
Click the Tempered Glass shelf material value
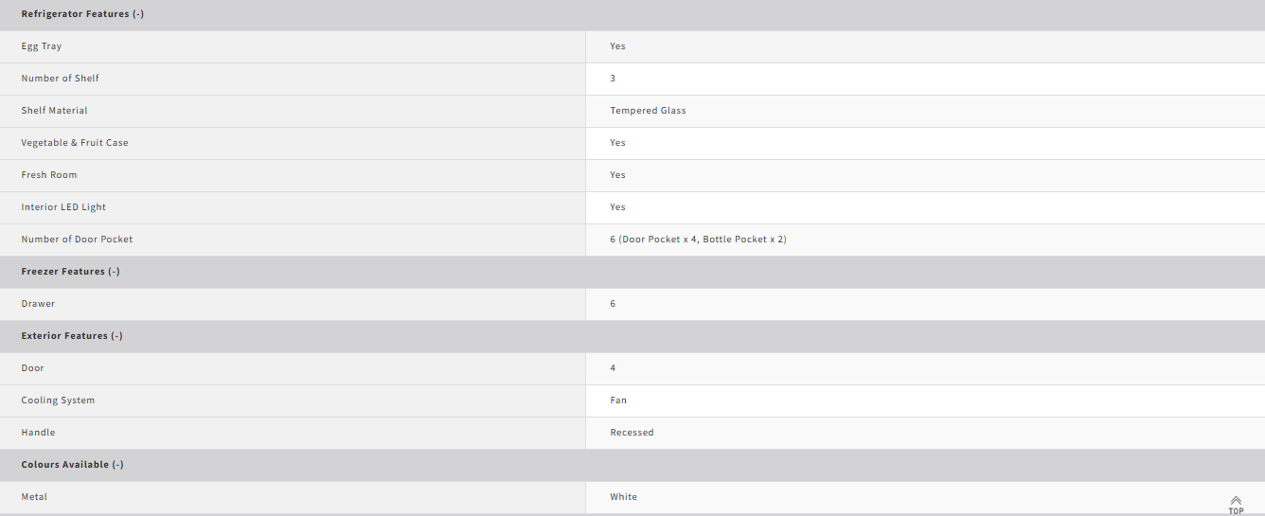click(x=649, y=111)
